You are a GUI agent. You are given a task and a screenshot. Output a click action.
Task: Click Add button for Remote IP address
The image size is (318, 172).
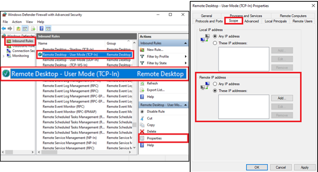282,98
